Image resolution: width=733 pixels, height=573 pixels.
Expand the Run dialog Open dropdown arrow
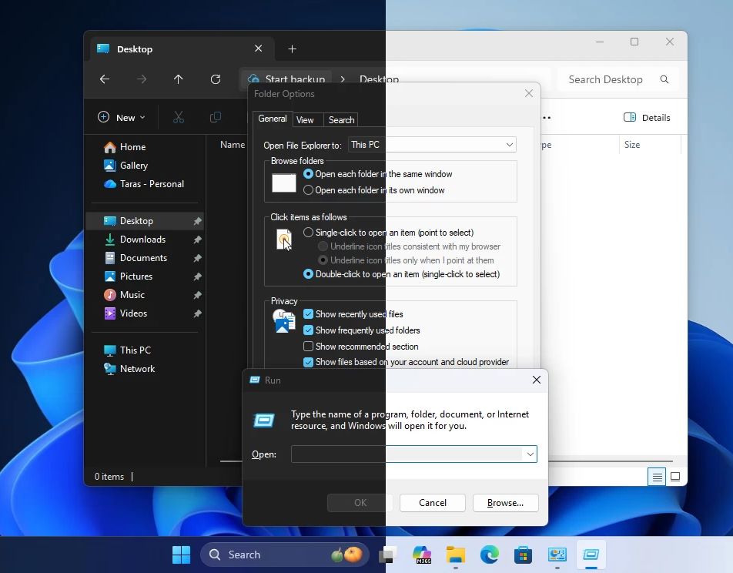(x=530, y=454)
